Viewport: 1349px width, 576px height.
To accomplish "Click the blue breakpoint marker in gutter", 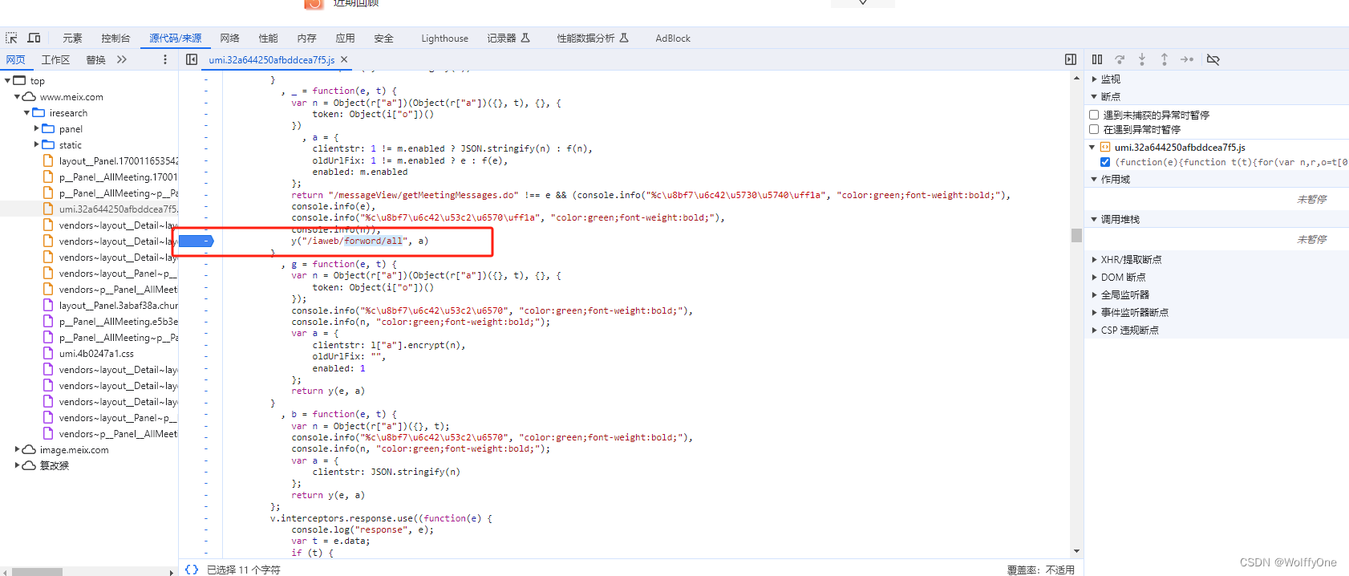I will 196,241.
